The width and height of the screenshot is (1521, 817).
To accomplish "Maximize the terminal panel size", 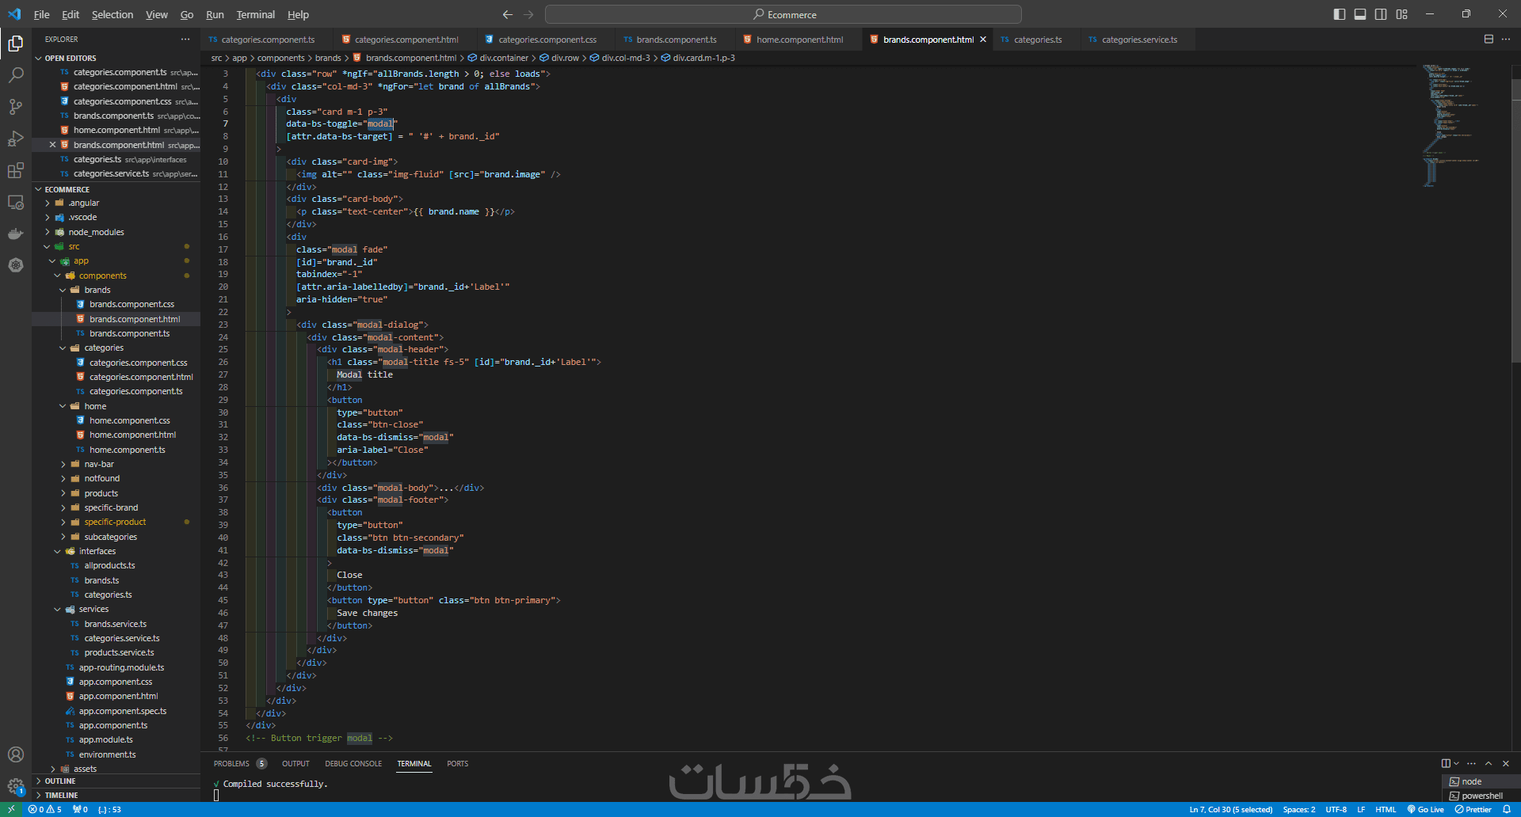I will click(1489, 763).
